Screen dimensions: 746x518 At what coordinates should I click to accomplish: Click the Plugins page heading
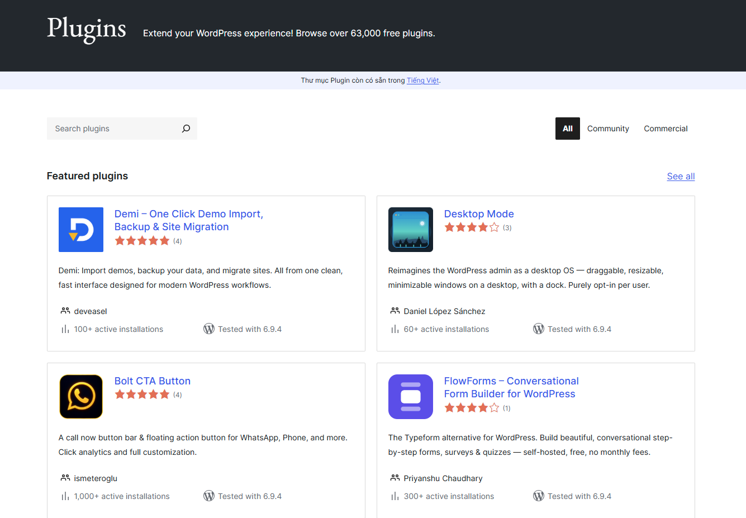click(x=87, y=29)
